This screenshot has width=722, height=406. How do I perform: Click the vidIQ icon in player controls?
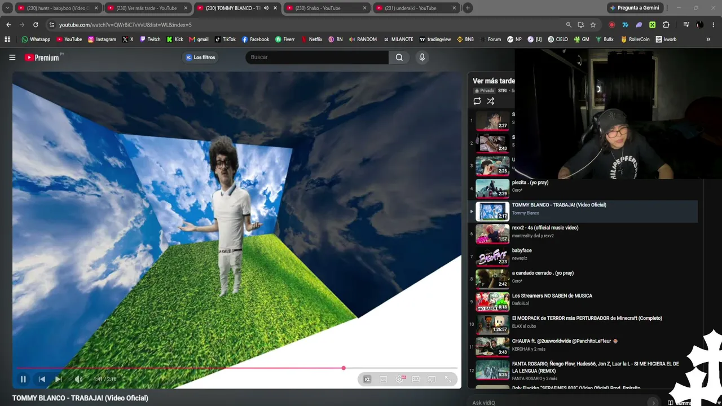point(367,379)
